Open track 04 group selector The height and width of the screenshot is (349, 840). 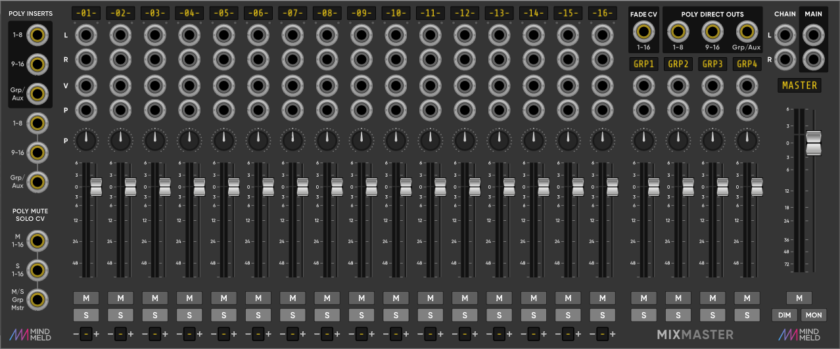(189, 334)
